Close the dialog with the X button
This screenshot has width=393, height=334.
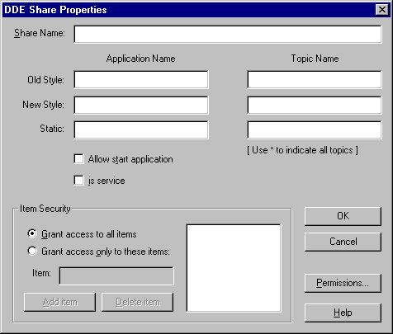click(382, 10)
